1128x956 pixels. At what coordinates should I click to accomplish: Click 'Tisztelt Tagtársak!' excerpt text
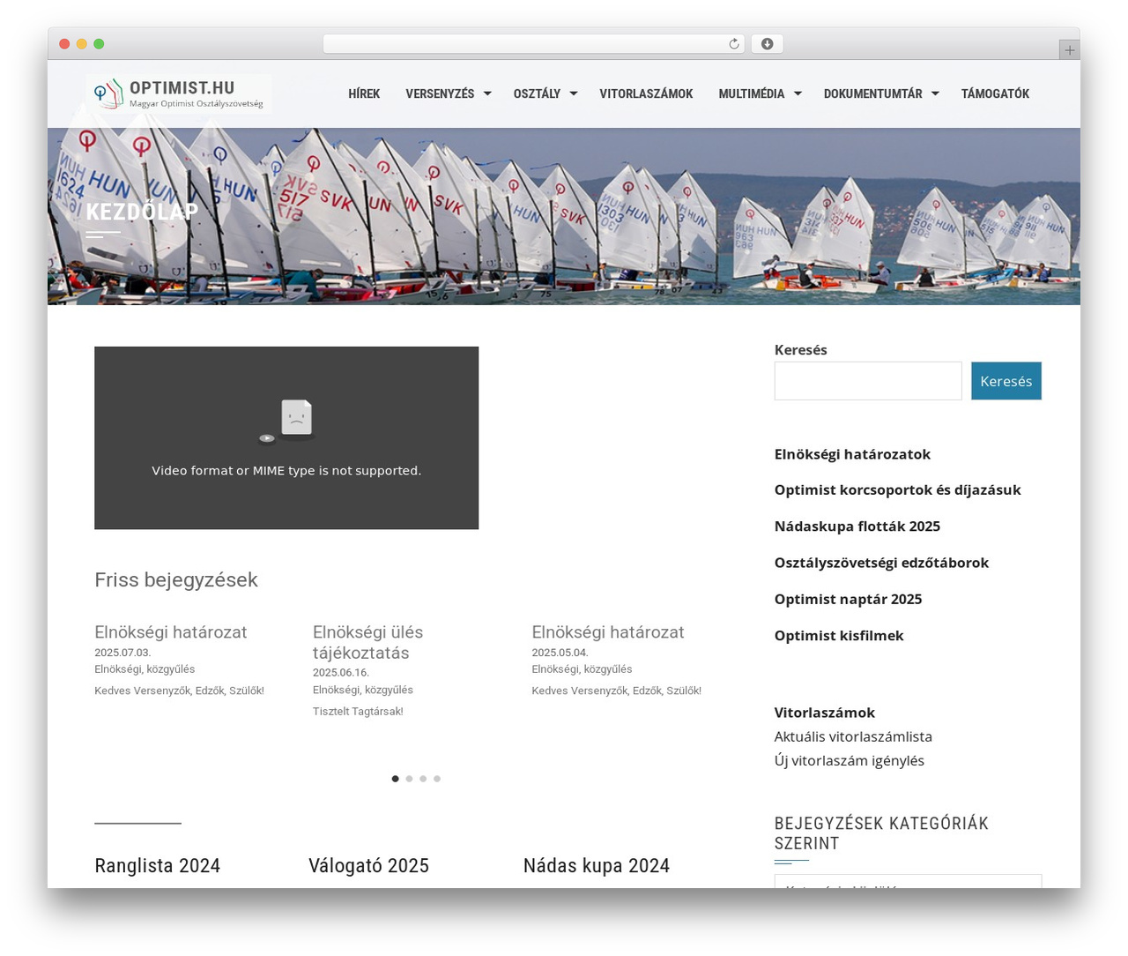(358, 712)
